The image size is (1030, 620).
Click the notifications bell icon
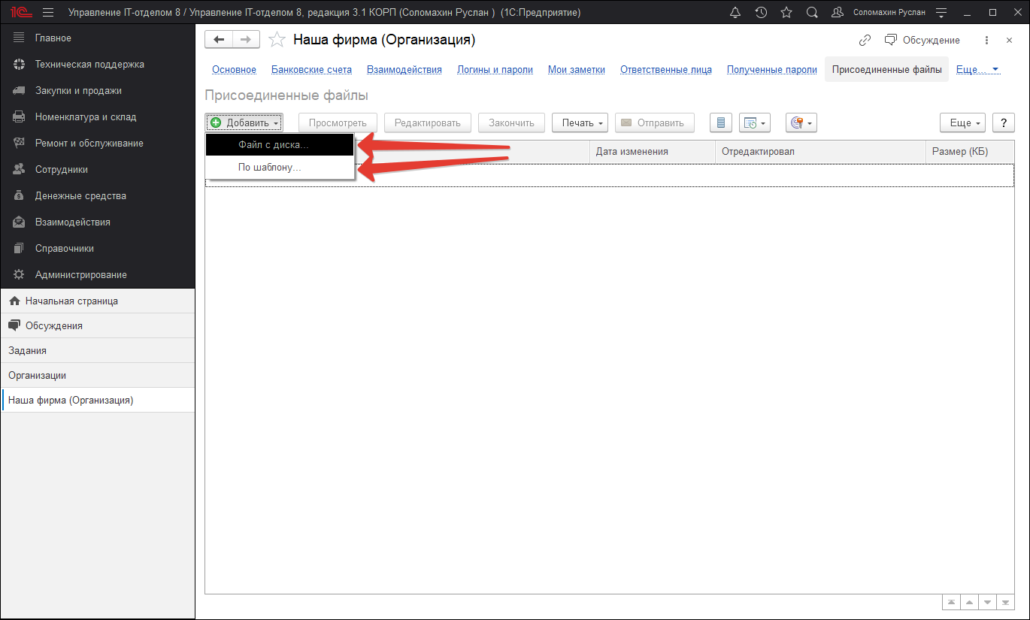click(735, 13)
